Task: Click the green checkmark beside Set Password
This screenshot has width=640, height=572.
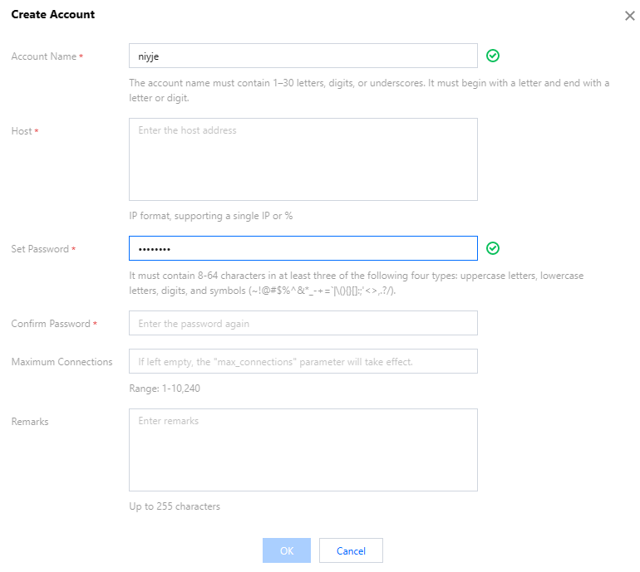Action: coord(493,248)
